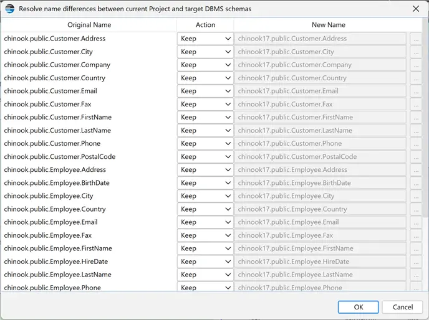Click New Name field chinook17.public.Customer.Address

(x=320, y=39)
